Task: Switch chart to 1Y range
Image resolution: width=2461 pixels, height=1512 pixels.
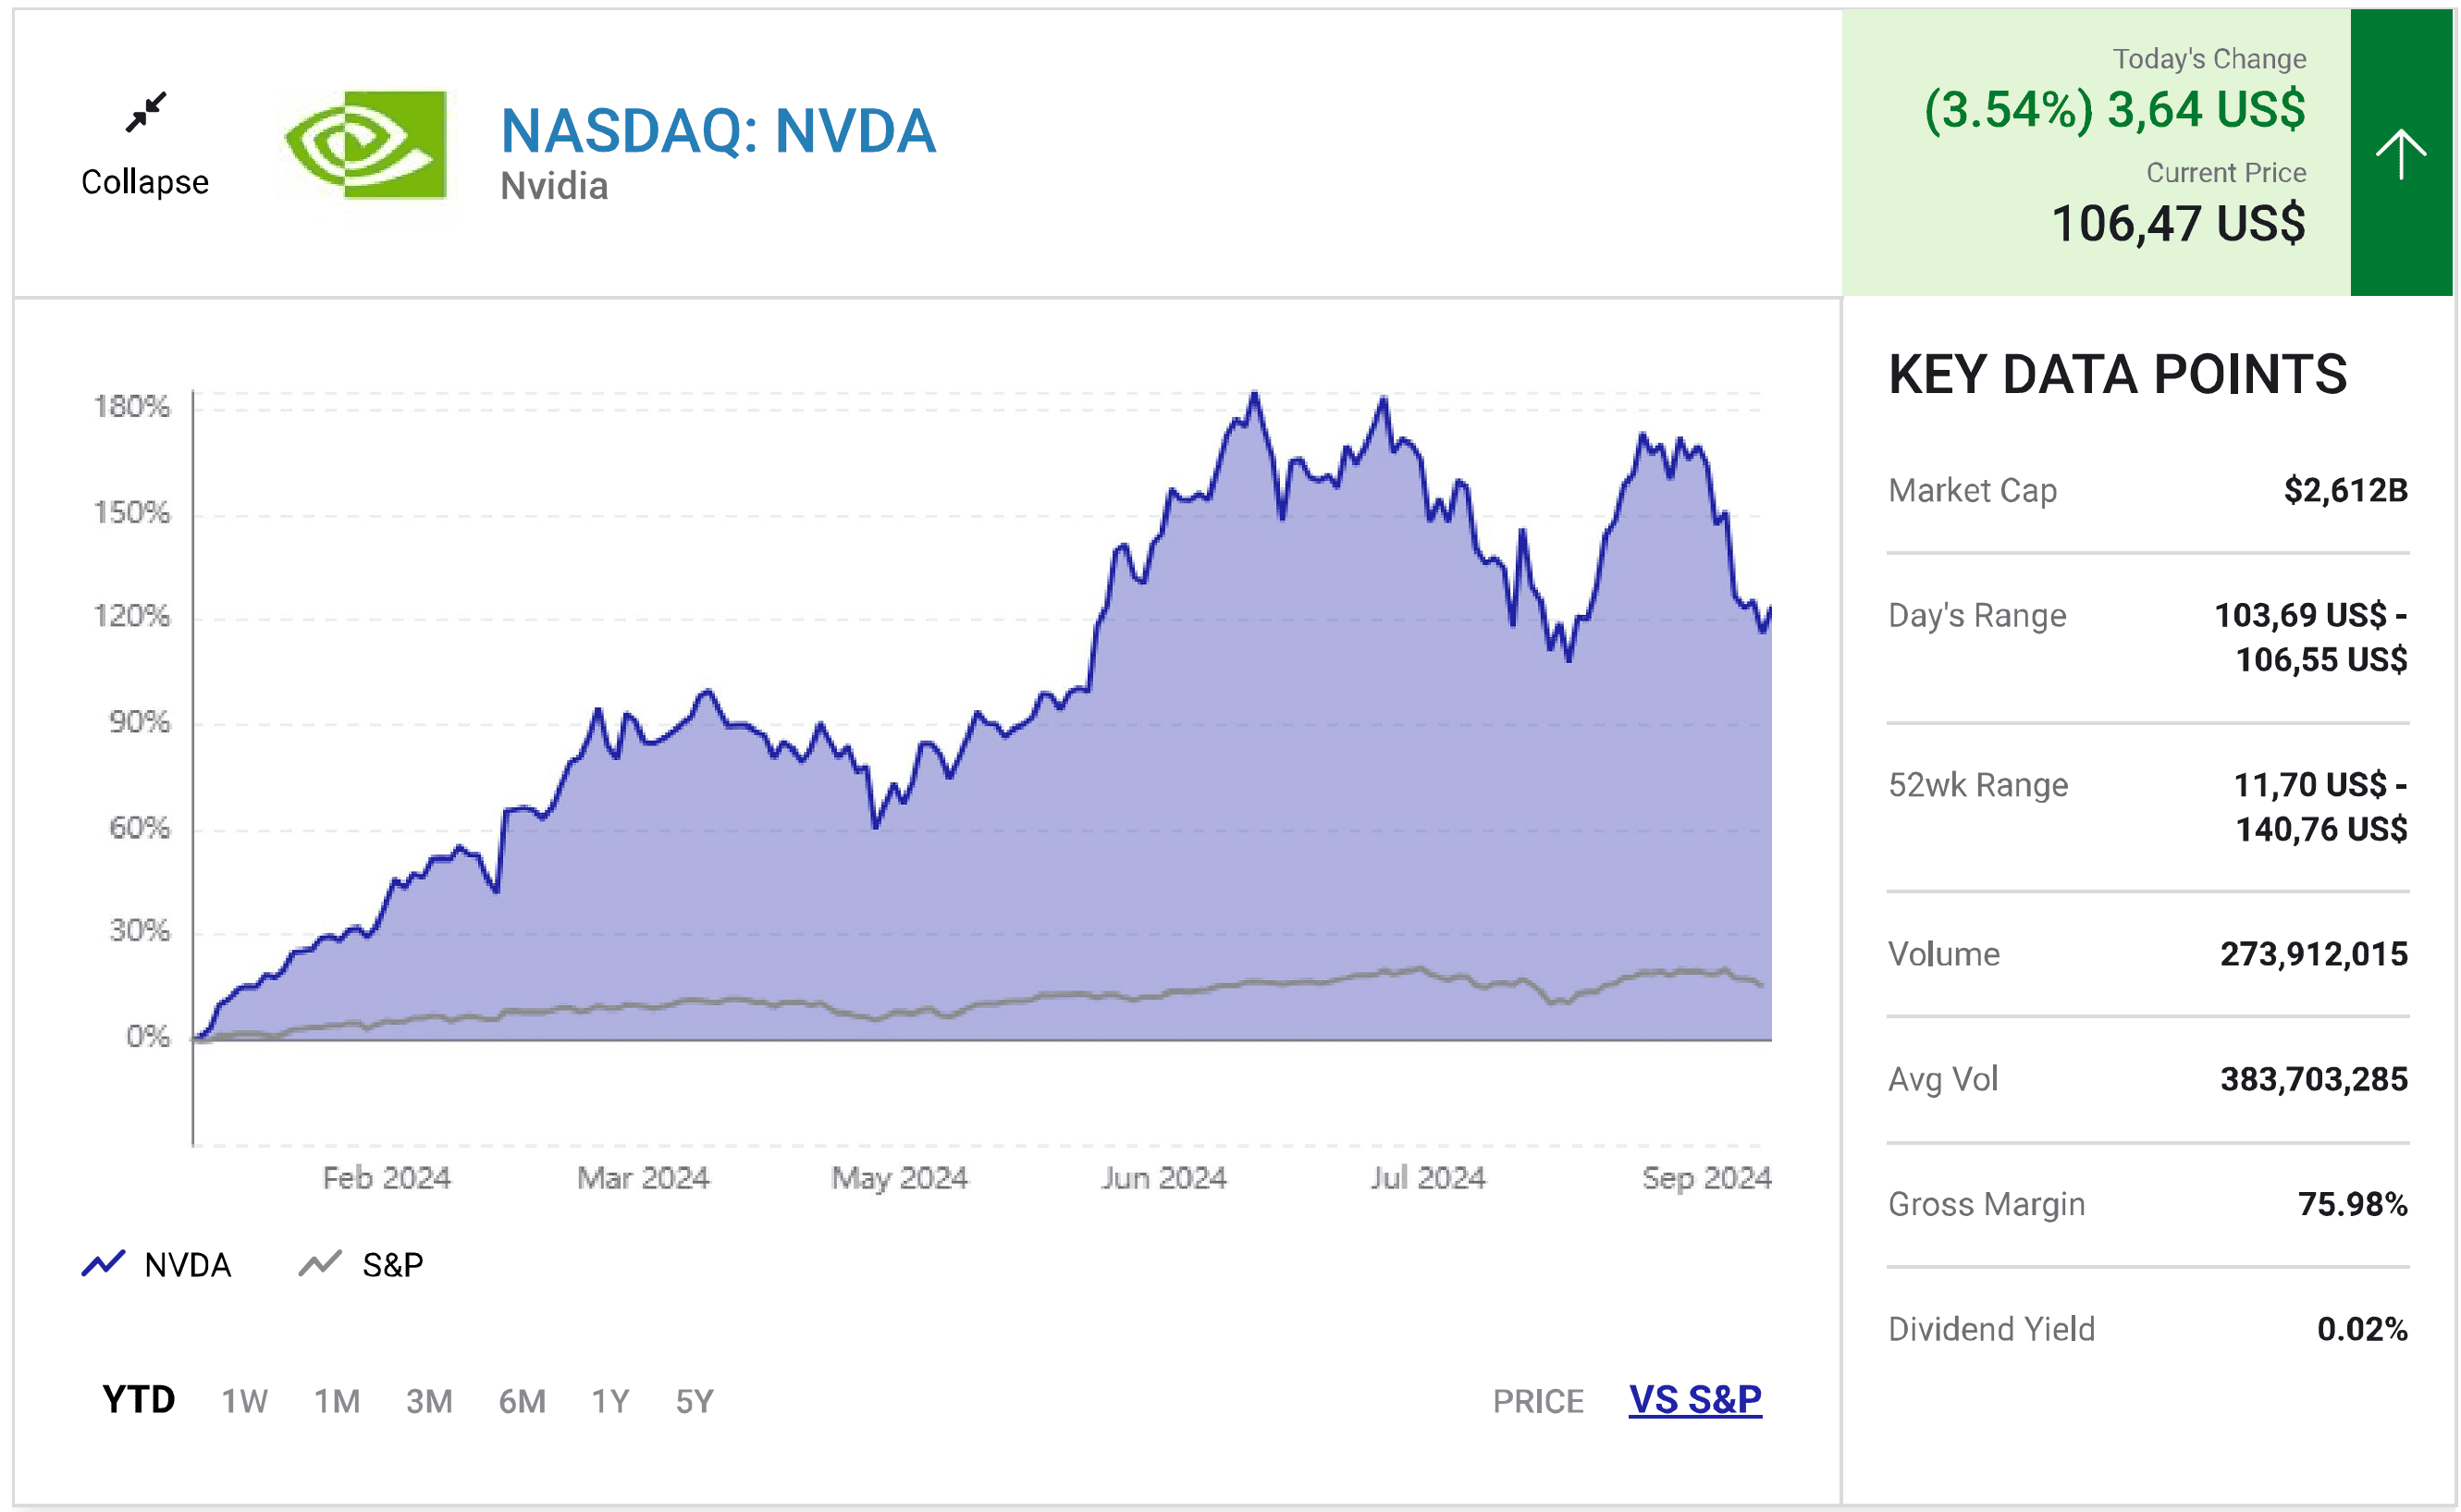Action: pyautogui.click(x=610, y=1401)
